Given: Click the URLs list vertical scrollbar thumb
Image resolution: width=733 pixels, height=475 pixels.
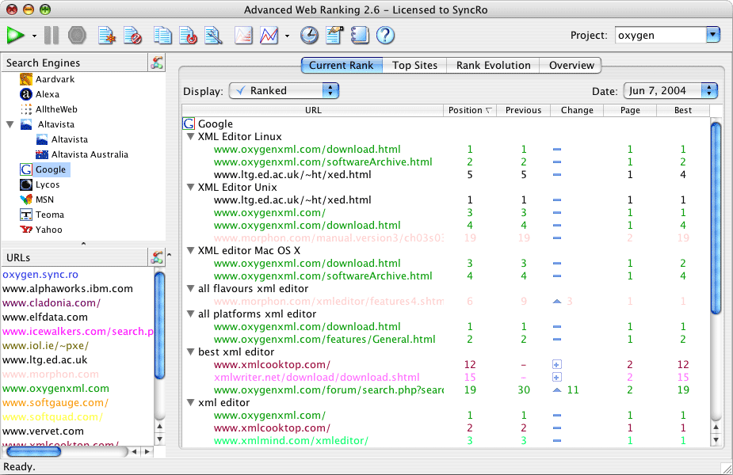Looking at the screenshot, I should pos(159,325).
